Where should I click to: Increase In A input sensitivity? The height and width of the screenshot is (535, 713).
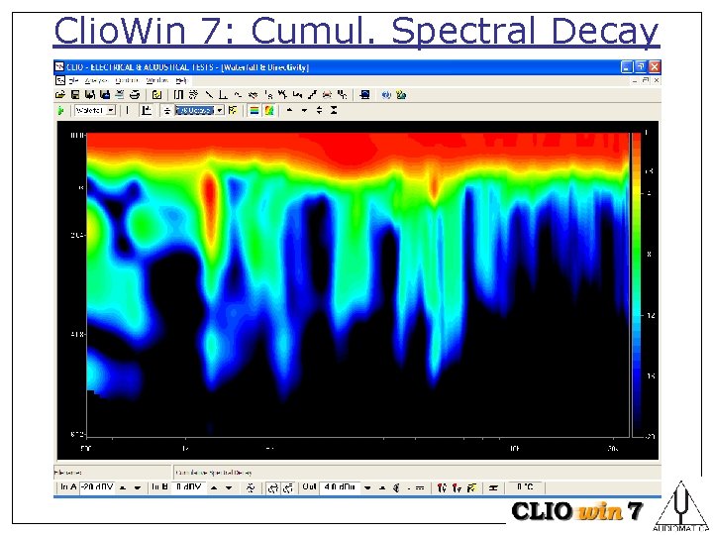(123, 487)
